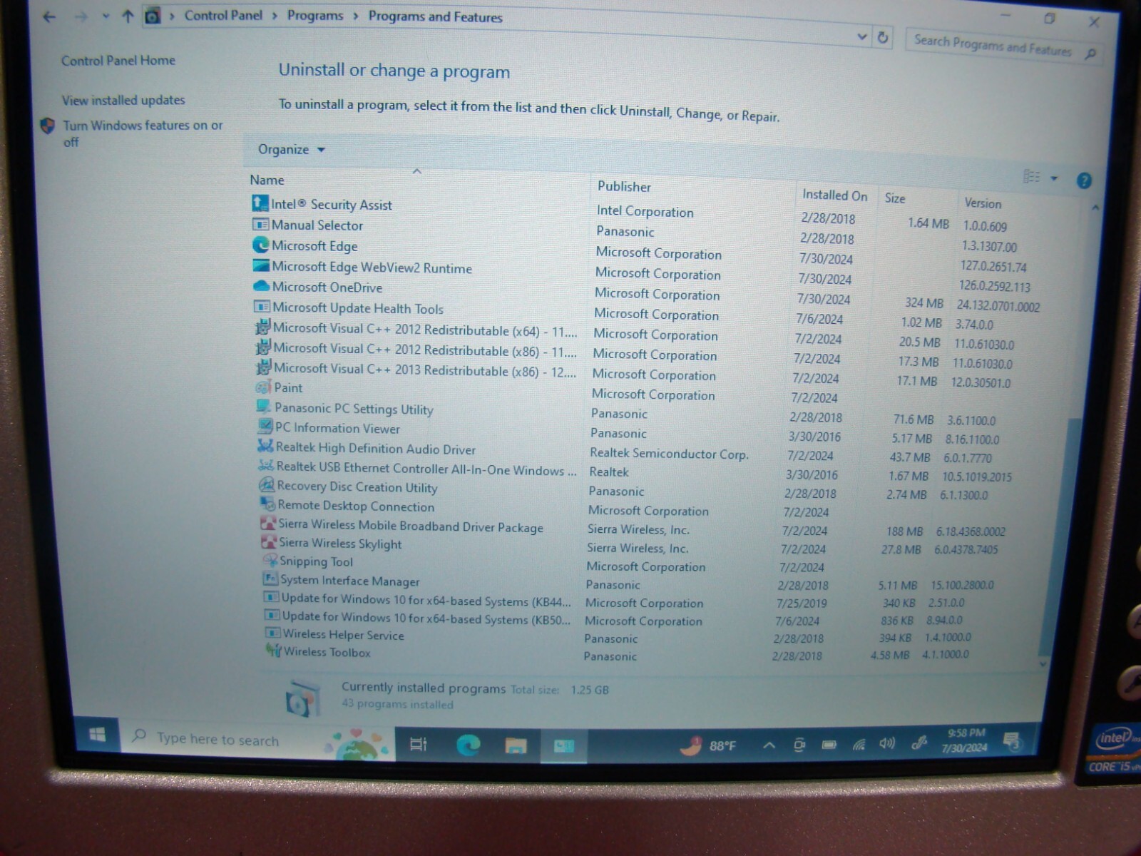
Task: Click the Search Programs and Features box
Action: point(1003,46)
